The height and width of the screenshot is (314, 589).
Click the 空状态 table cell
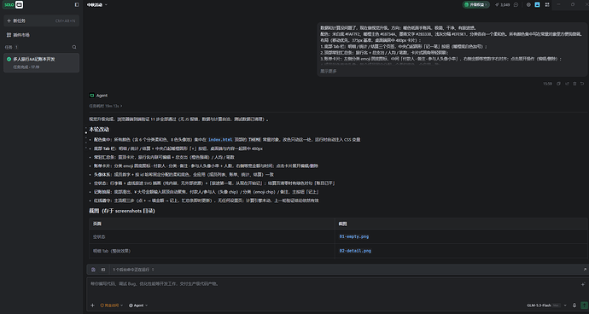[212, 236]
